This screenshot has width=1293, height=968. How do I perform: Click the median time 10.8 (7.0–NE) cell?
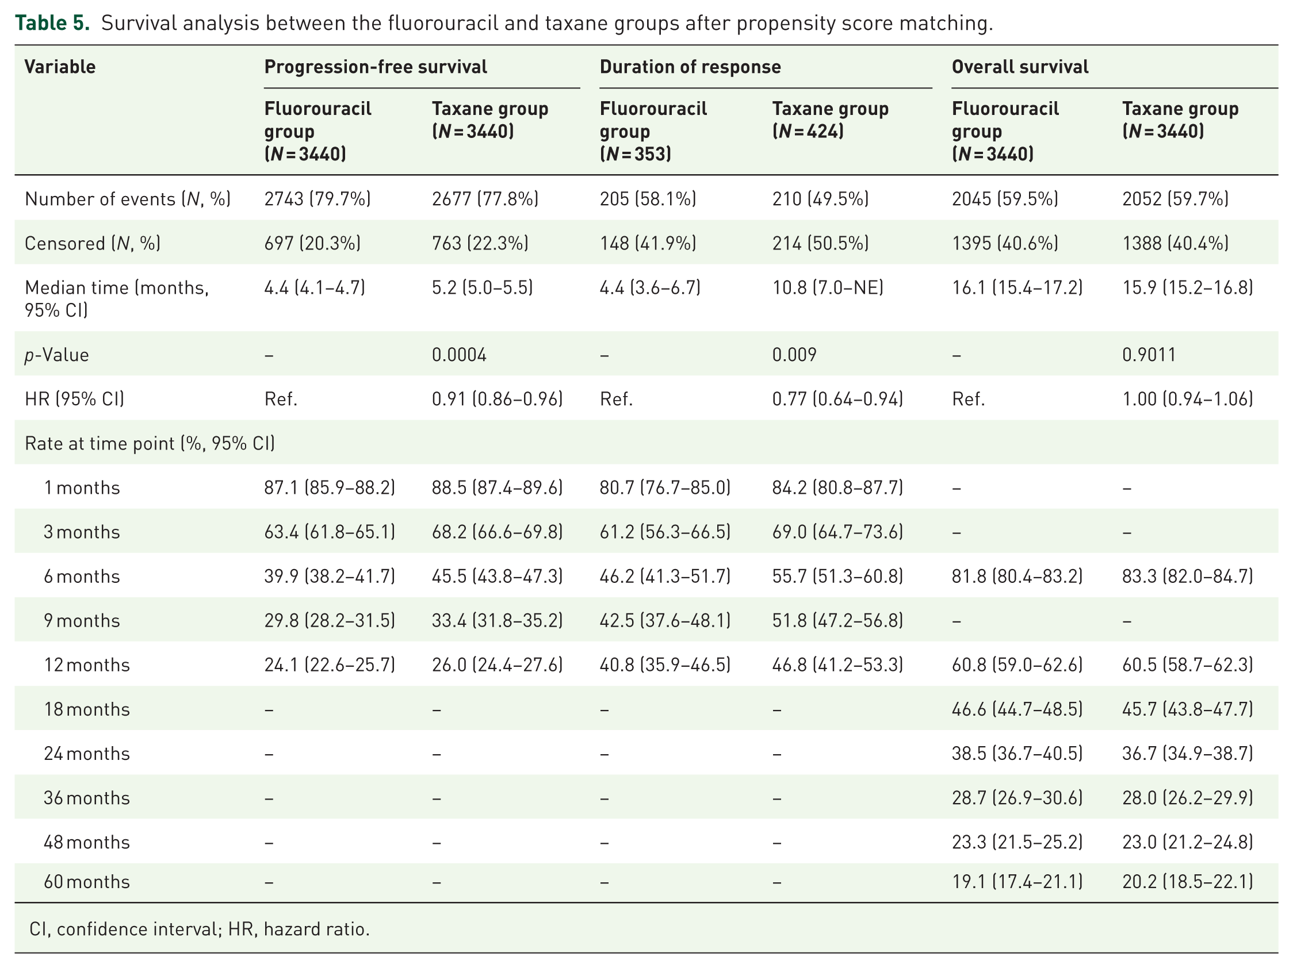pyautogui.click(x=827, y=287)
